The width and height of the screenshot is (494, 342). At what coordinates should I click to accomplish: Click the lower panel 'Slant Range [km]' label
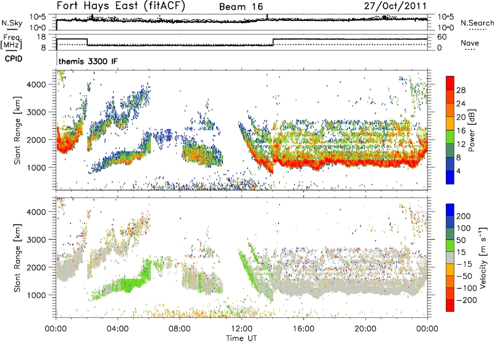tap(17, 257)
